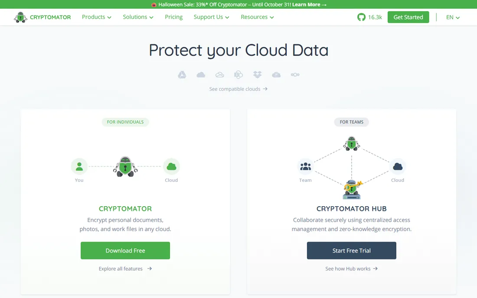Click the 16.3k GitHub star count
The height and width of the screenshot is (298, 477).
pos(375,17)
